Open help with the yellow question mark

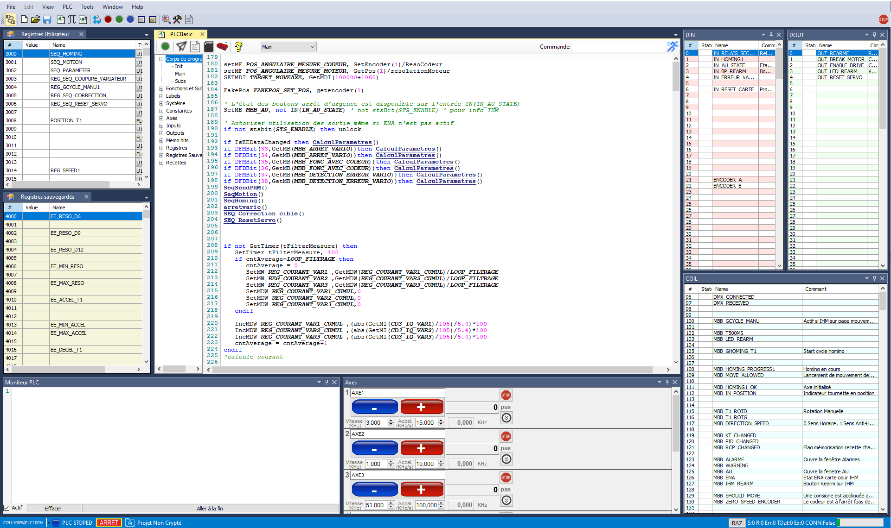pyautogui.click(x=238, y=46)
